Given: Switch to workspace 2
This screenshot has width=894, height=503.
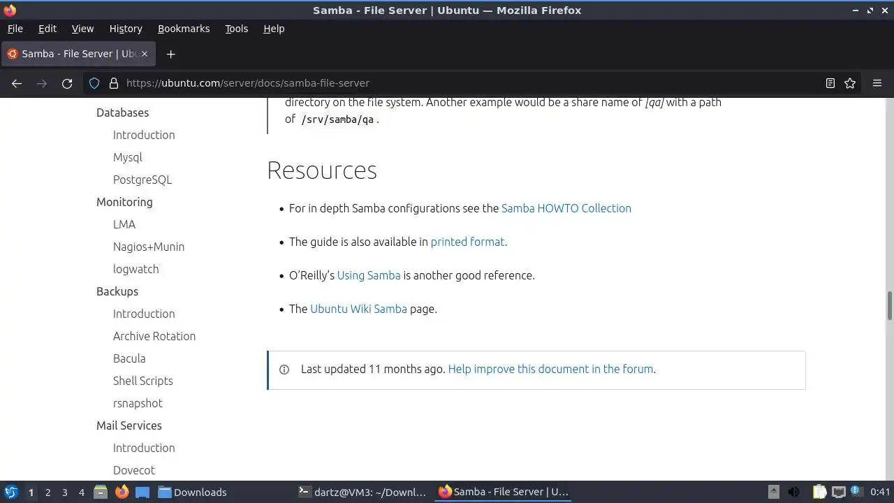Looking at the screenshot, I should 47,492.
